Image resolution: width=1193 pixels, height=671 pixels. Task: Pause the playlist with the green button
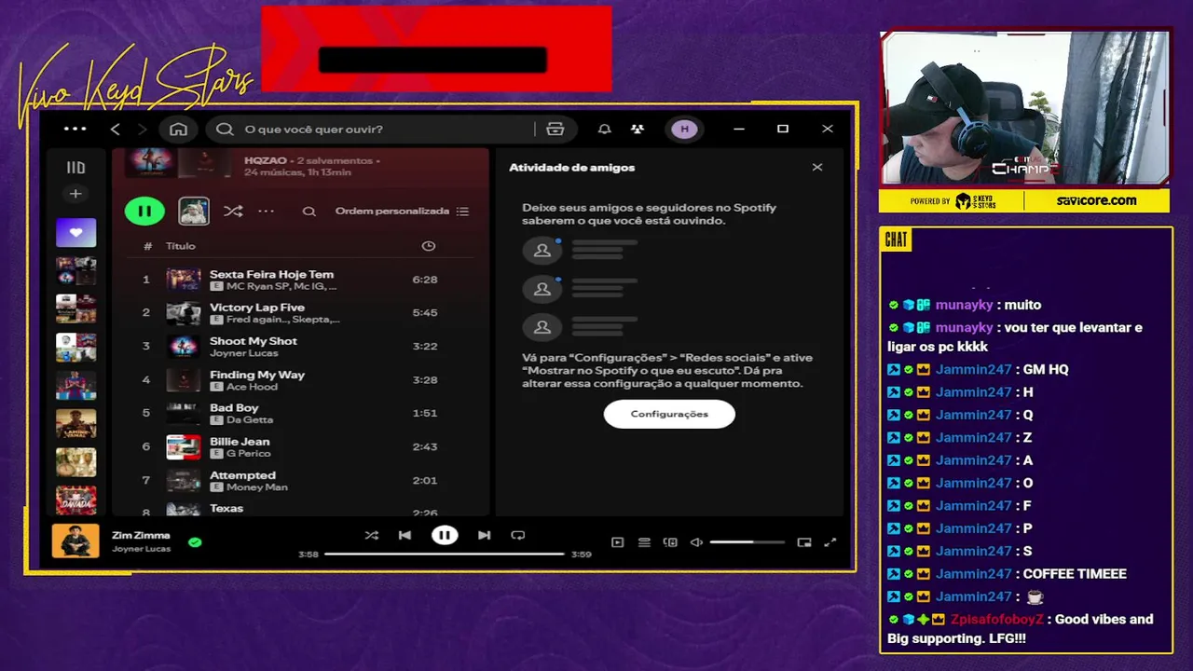(144, 212)
